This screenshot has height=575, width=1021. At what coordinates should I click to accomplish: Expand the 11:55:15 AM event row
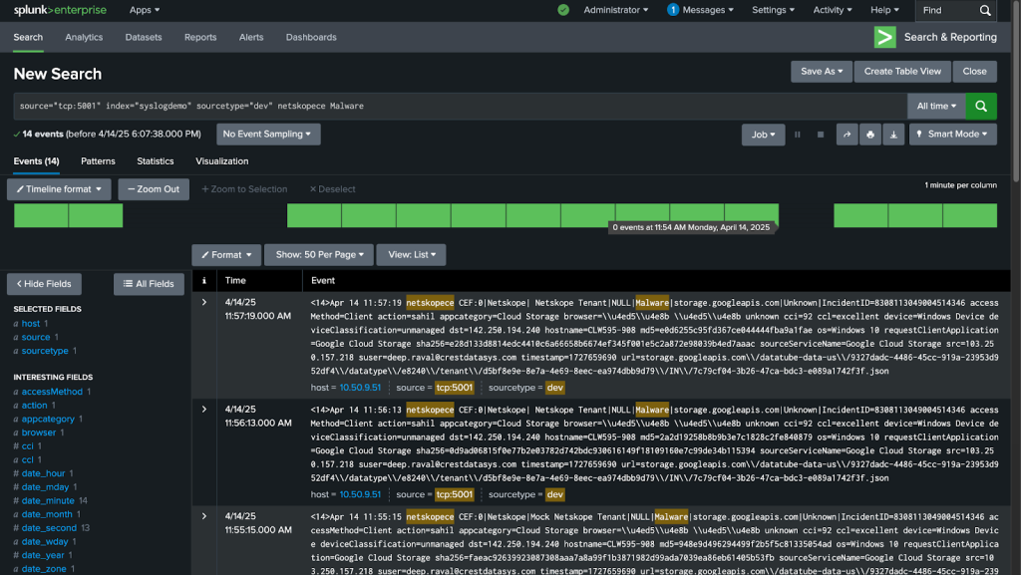203,516
